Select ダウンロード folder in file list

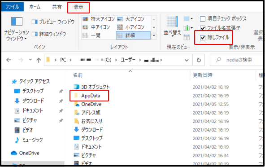88,130
